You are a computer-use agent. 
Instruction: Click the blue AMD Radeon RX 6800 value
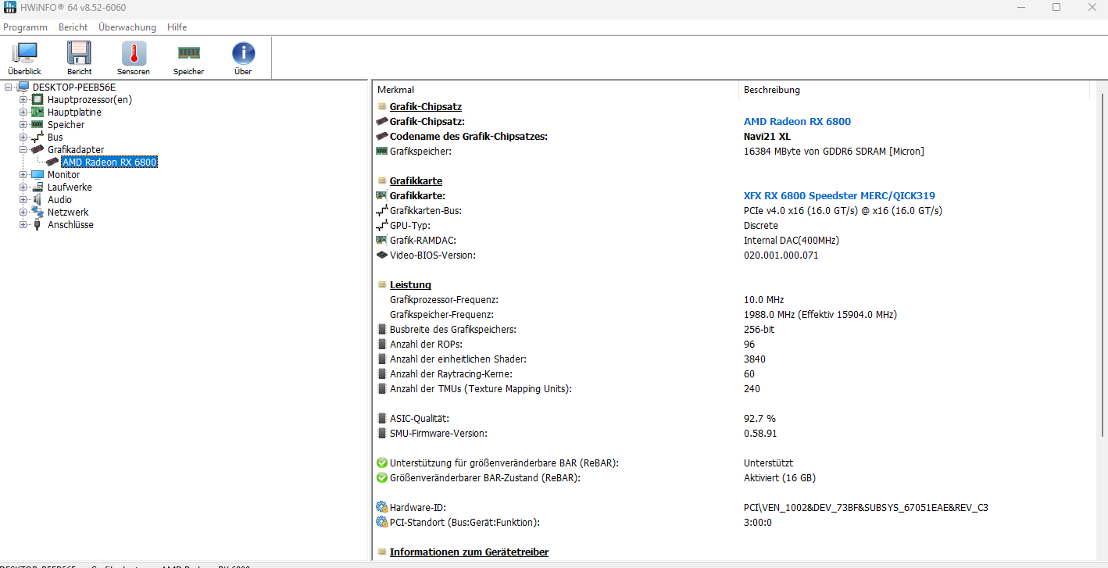click(x=797, y=121)
